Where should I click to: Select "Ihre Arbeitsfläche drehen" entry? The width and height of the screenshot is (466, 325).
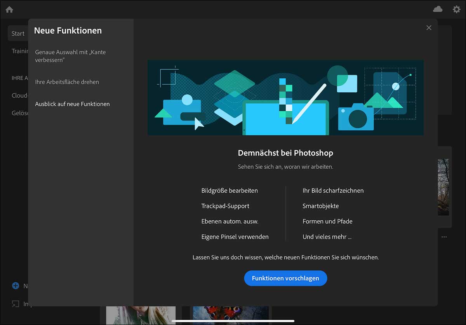67,82
